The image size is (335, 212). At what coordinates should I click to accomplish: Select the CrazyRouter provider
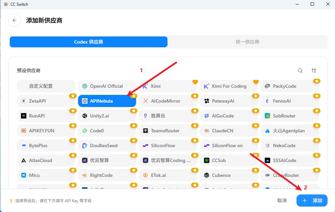(290, 175)
